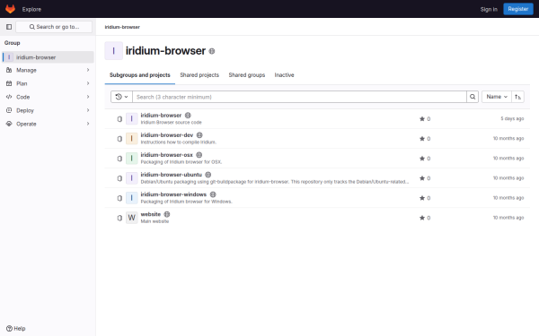Open the iridium-browser-ubuntu project link
Viewport: 539px width, 336px height.
(172, 175)
